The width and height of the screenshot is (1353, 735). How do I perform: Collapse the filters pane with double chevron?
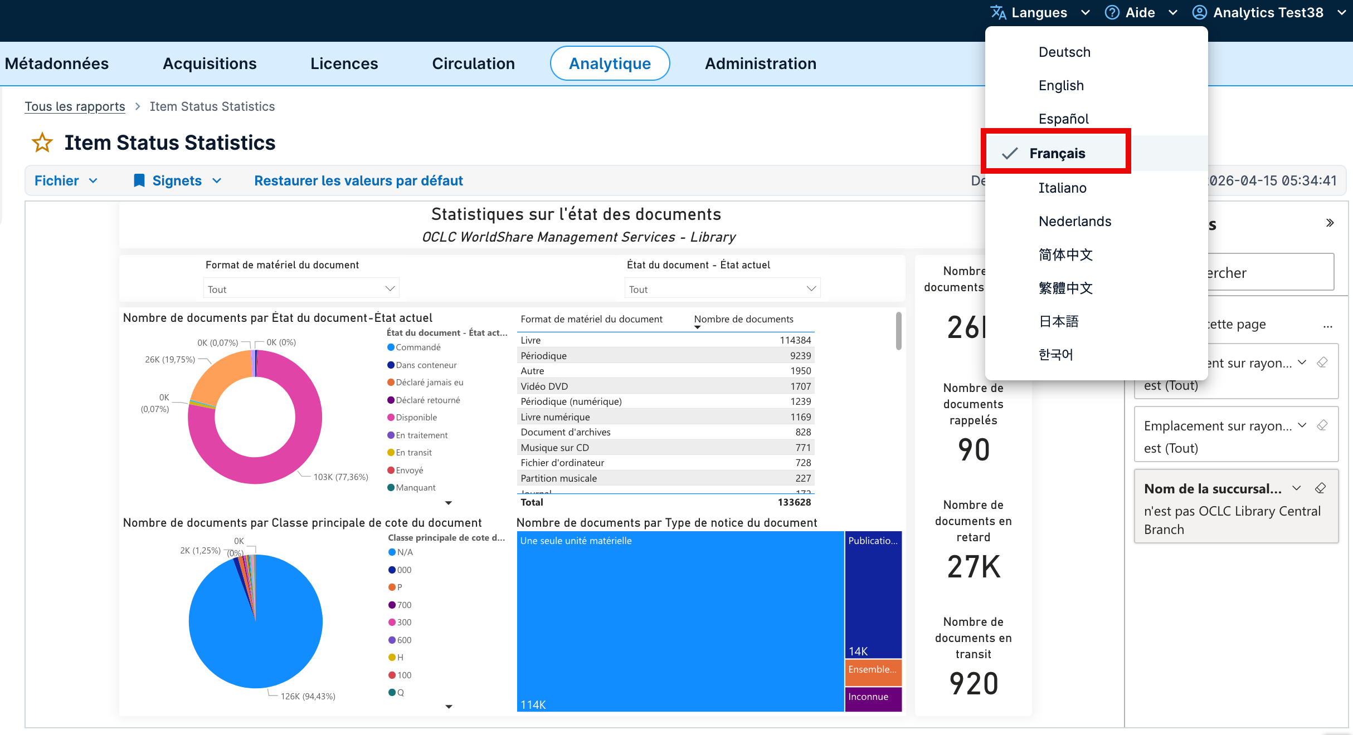tap(1330, 223)
